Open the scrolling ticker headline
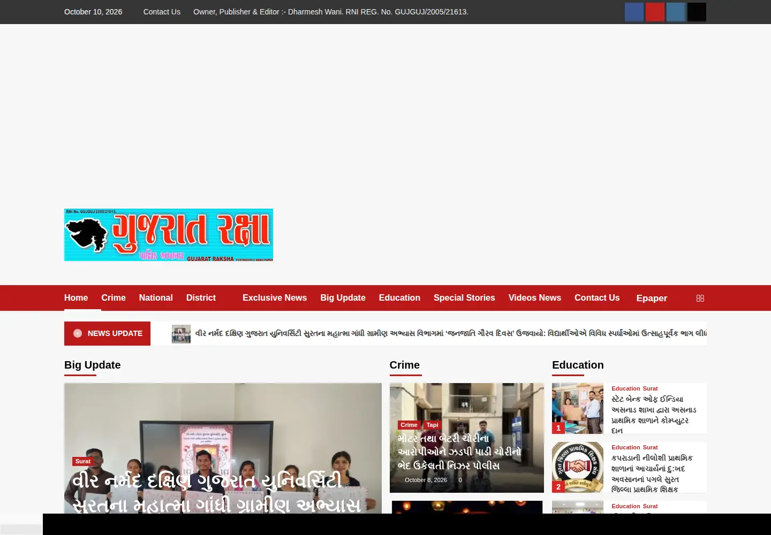The width and height of the screenshot is (771, 535). (451, 333)
